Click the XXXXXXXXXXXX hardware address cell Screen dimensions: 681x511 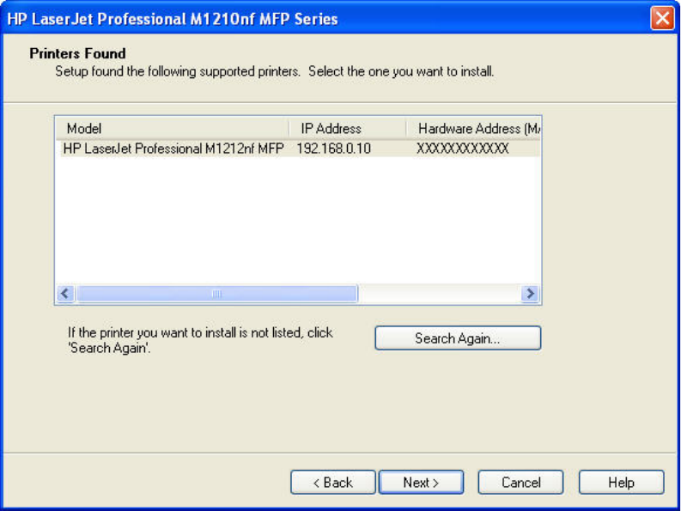(x=463, y=149)
